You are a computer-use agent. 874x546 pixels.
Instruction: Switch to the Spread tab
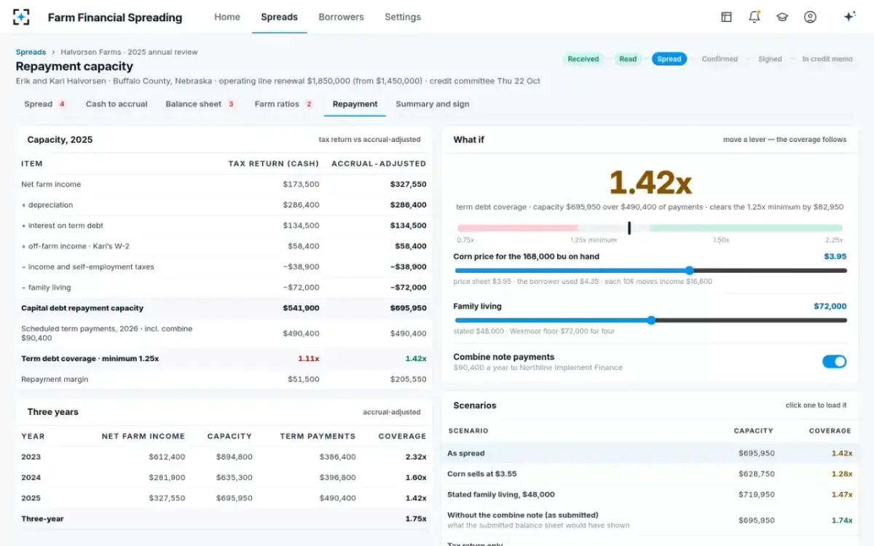tap(45, 104)
